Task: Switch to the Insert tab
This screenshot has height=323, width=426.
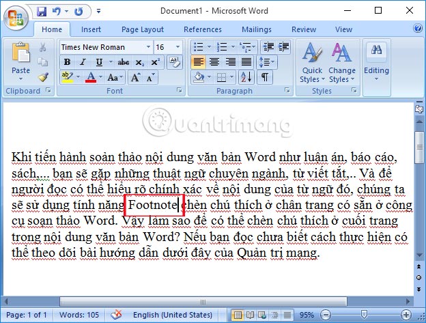Action: coord(91,29)
